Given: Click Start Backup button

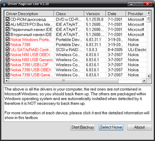Looking at the screenshot, I should click(82, 127).
